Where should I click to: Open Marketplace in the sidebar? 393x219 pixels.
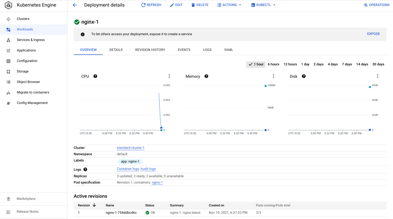pos(34,199)
